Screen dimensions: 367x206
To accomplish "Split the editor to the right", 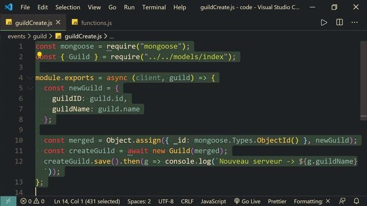I will click(x=339, y=22).
